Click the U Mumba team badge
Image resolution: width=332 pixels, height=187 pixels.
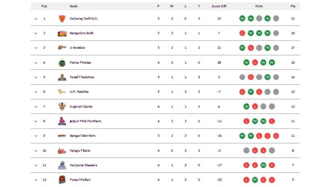pos(62,48)
